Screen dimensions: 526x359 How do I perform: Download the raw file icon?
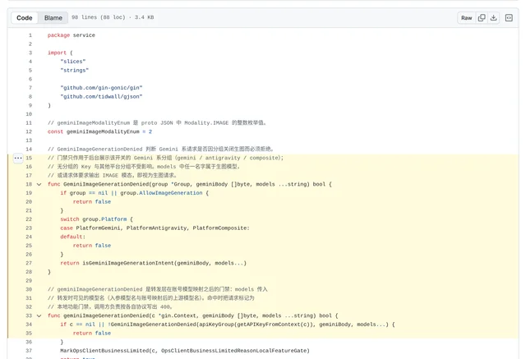click(x=493, y=18)
